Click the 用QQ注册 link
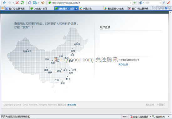 coord(123,65)
